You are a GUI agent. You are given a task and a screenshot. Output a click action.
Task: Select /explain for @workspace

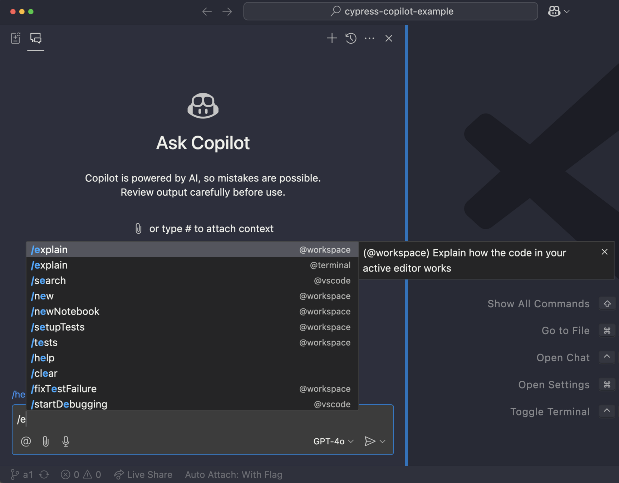pos(192,249)
